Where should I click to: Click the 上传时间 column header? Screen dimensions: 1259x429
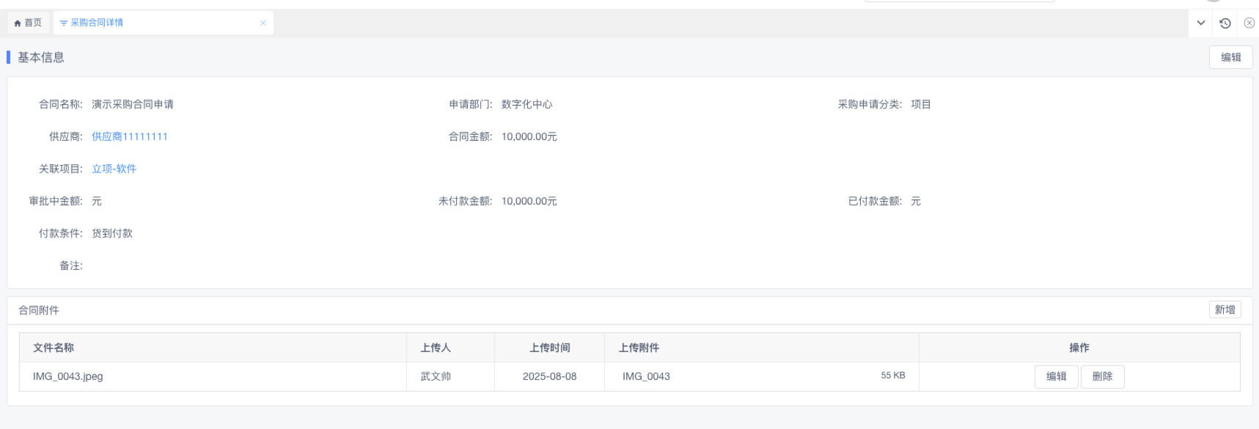tap(549, 348)
